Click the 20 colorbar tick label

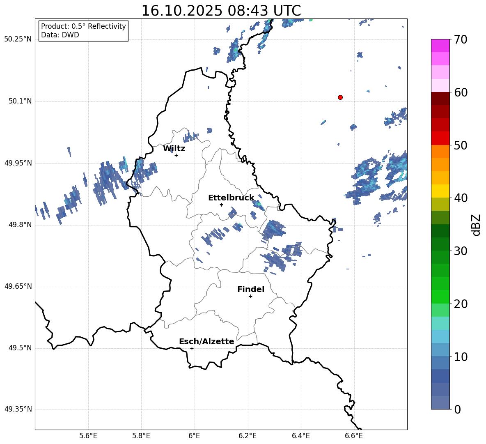(461, 304)
